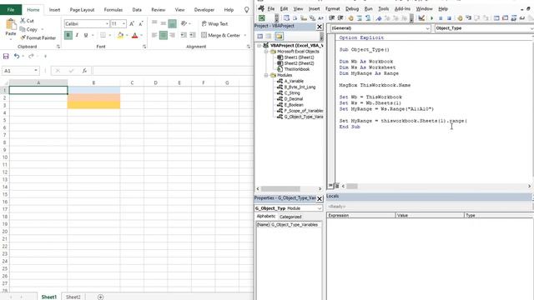The height and width of the screenshot is (300, 534).
Task: Click the Merge & Center button
Action: click(220, 35)
